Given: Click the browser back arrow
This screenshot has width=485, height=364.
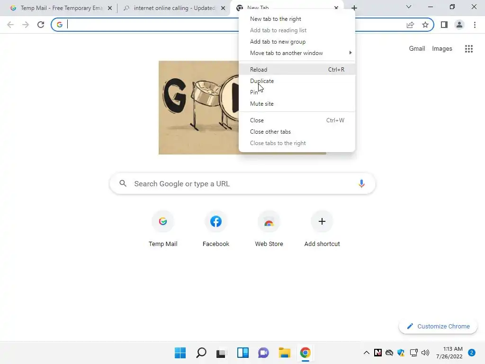Looking at the screenshot, I should (10, 25).
